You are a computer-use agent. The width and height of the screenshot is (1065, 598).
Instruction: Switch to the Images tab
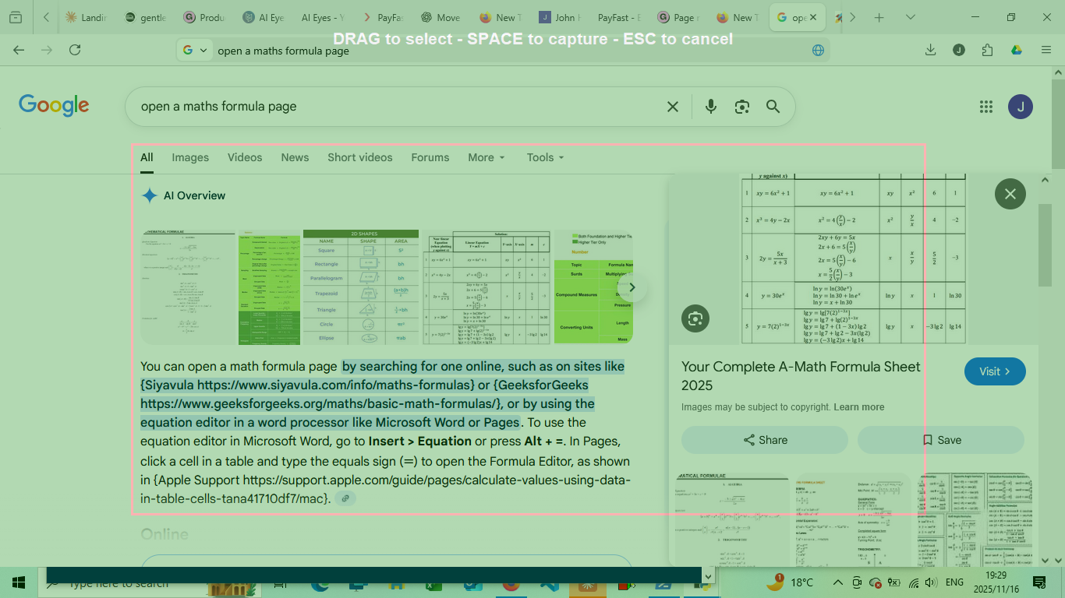coord(190,157)
